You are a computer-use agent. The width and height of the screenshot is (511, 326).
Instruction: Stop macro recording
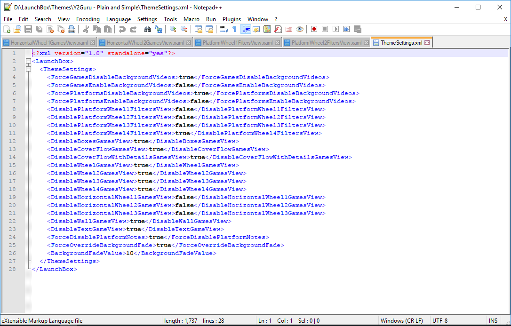pos(325,29)
